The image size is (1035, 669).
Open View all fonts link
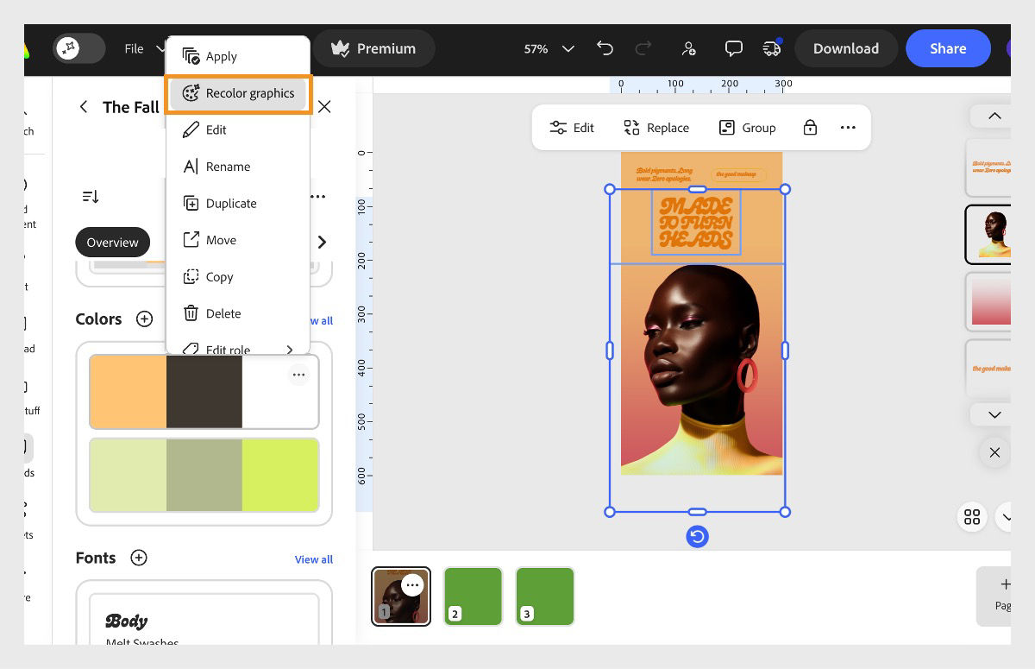(x=314, y=559)
